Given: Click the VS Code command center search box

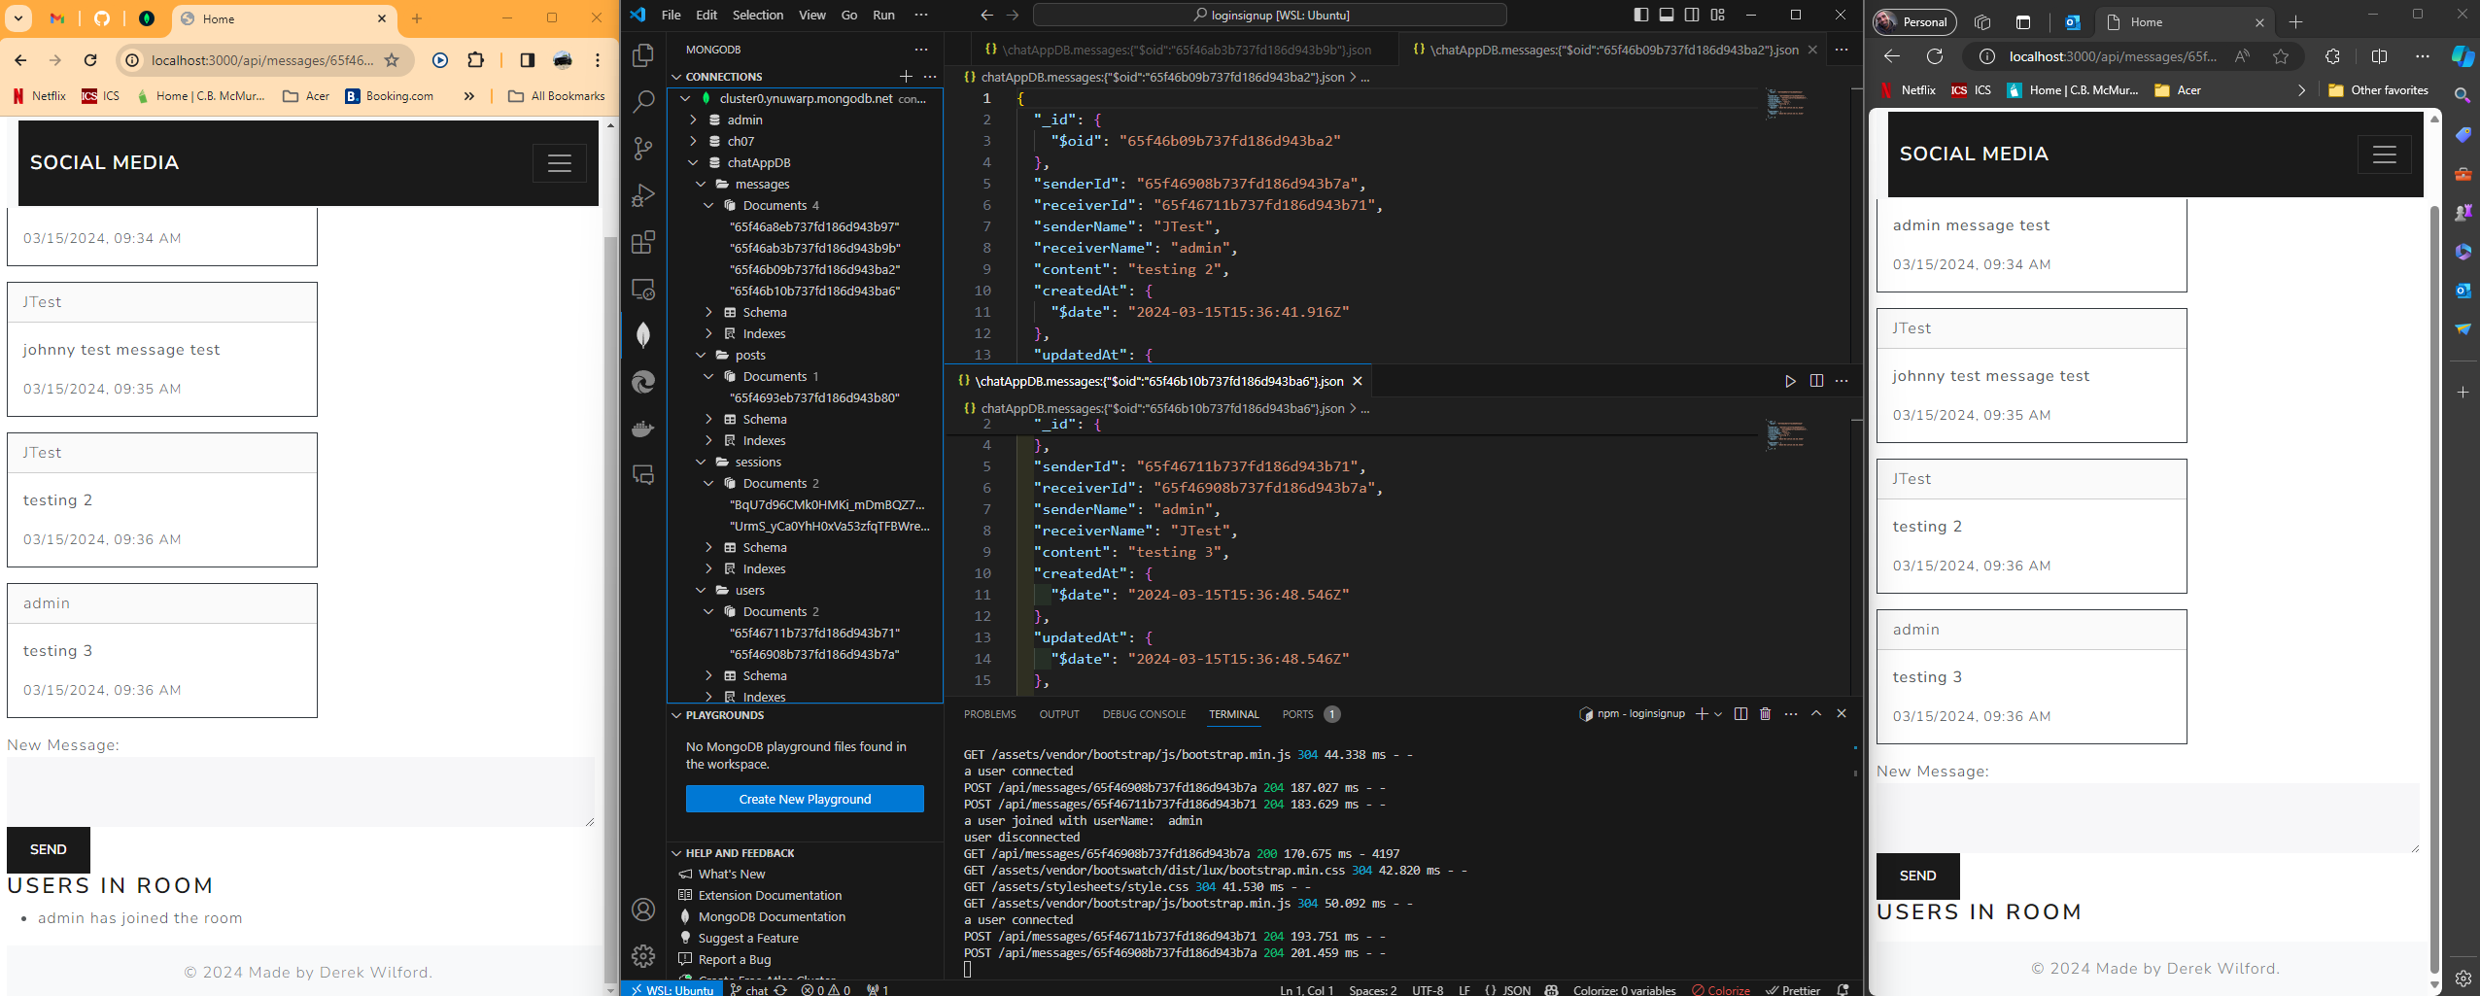Looking at the screenshot, I should 1269,15.
